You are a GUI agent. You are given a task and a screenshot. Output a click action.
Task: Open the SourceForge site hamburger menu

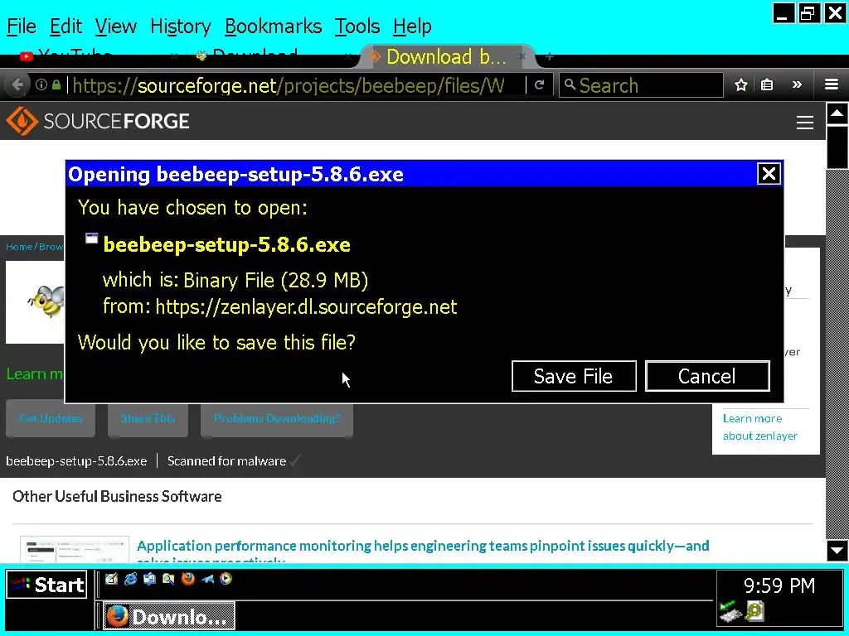805,123
